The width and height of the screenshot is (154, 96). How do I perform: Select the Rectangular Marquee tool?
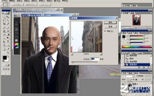[x=4, y=17]
